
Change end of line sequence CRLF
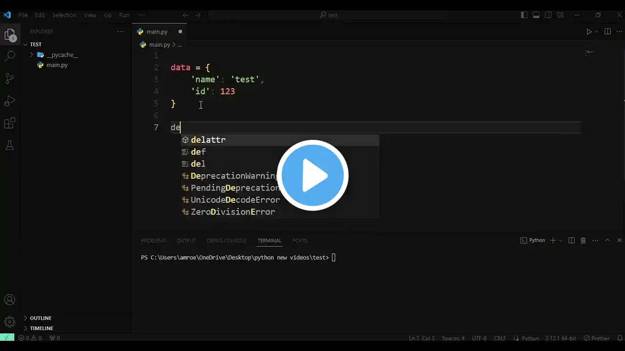point(500,338)
